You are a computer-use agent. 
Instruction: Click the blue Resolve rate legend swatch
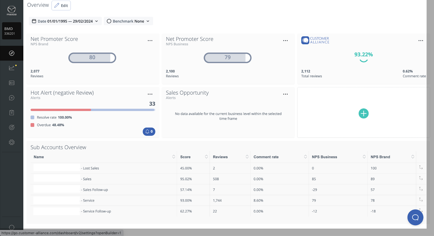tap(33, 117)
